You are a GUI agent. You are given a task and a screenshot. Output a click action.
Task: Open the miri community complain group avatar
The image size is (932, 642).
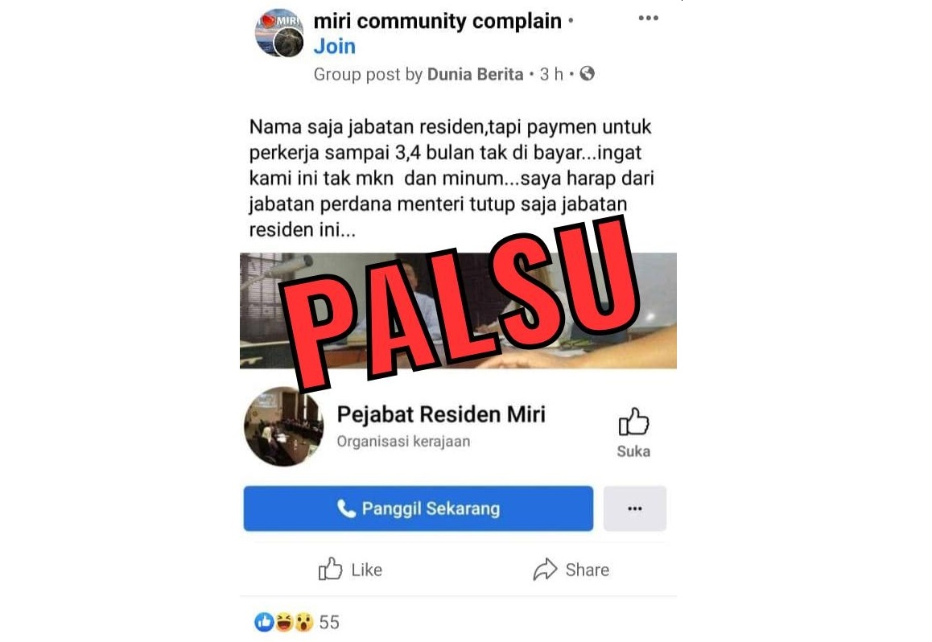point(279,33)
